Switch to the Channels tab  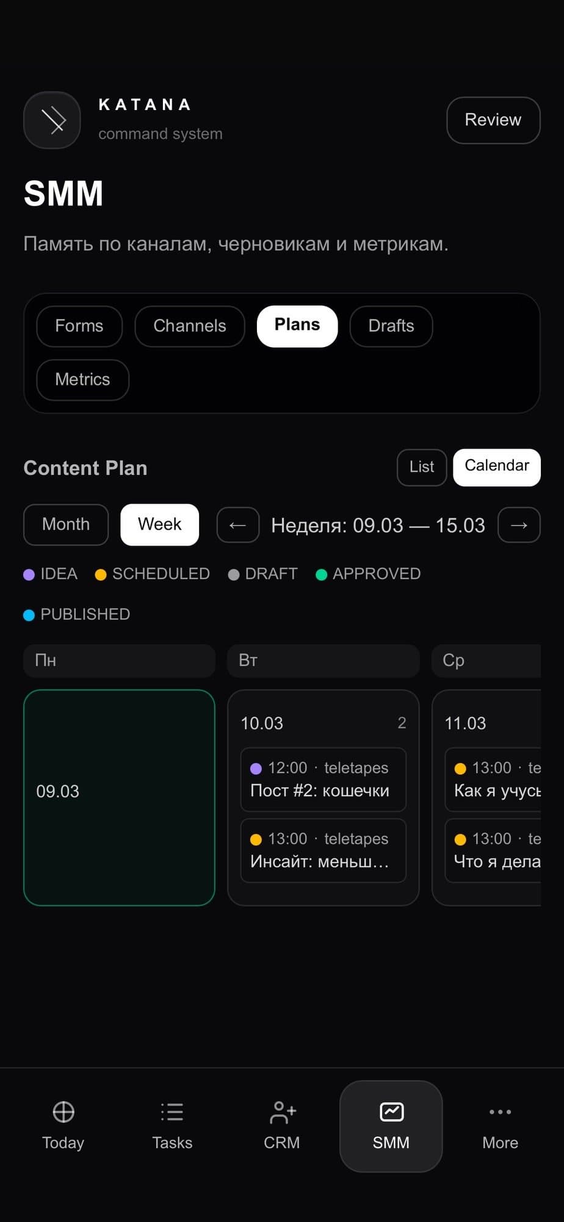coord(190,326)
